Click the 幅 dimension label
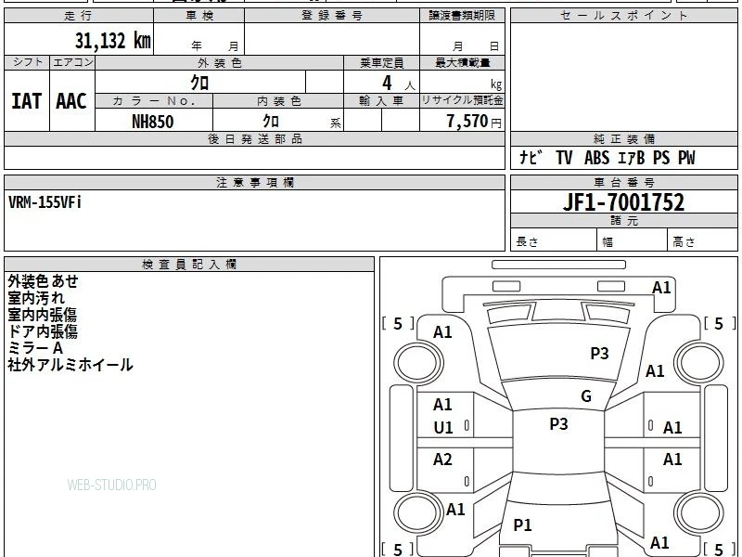This screenshot has width=742, height=557. pos(608,242)
